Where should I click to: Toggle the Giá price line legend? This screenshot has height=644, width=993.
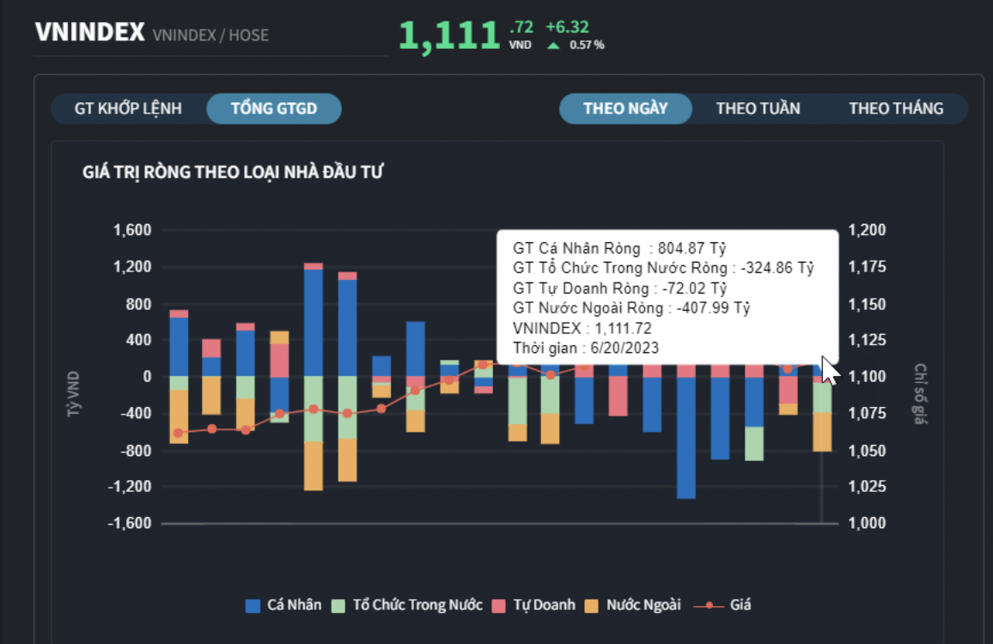722,605
